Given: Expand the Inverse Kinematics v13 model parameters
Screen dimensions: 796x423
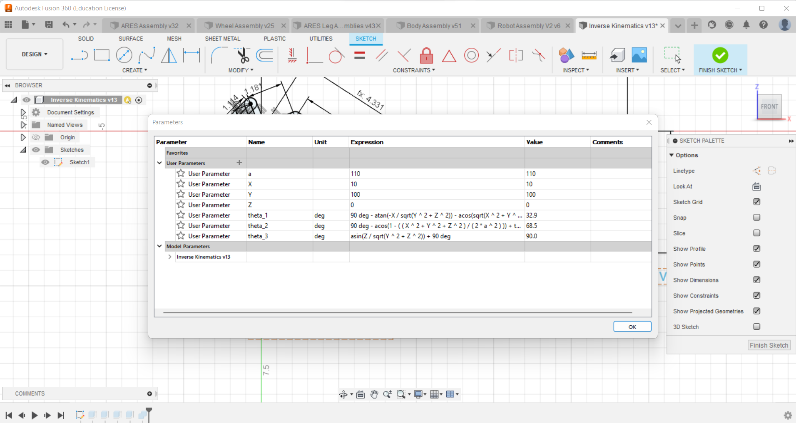Looking at the screenshot, I should 169,257.
